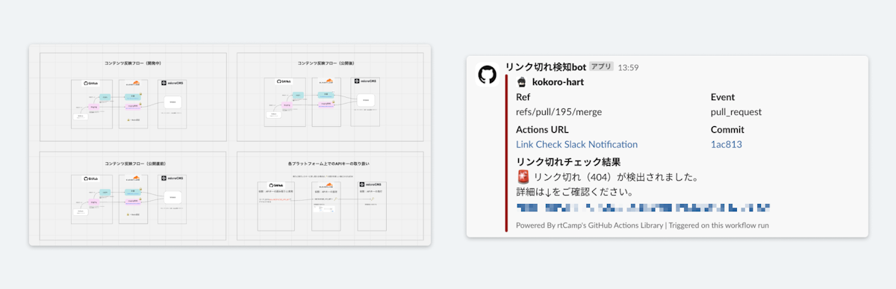This screenshot has height=289, width=896.
Task: Select the value refs/pull/195/merge
Action: (x=559, y=112)
